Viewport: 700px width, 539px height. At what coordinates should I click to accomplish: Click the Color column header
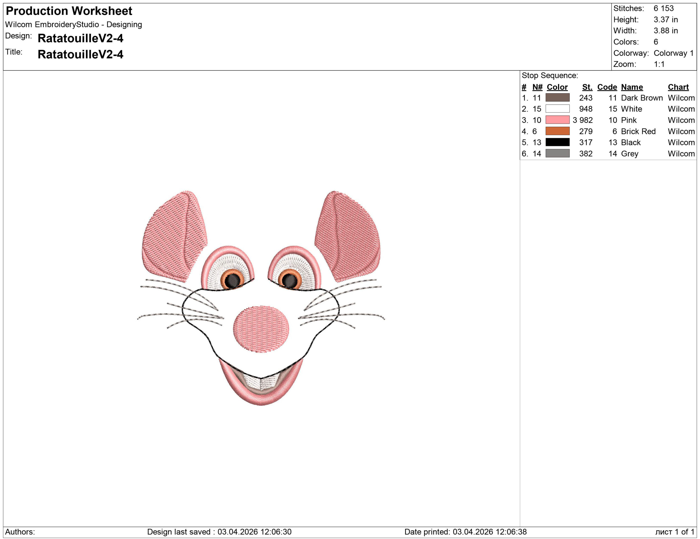(557, 87)
